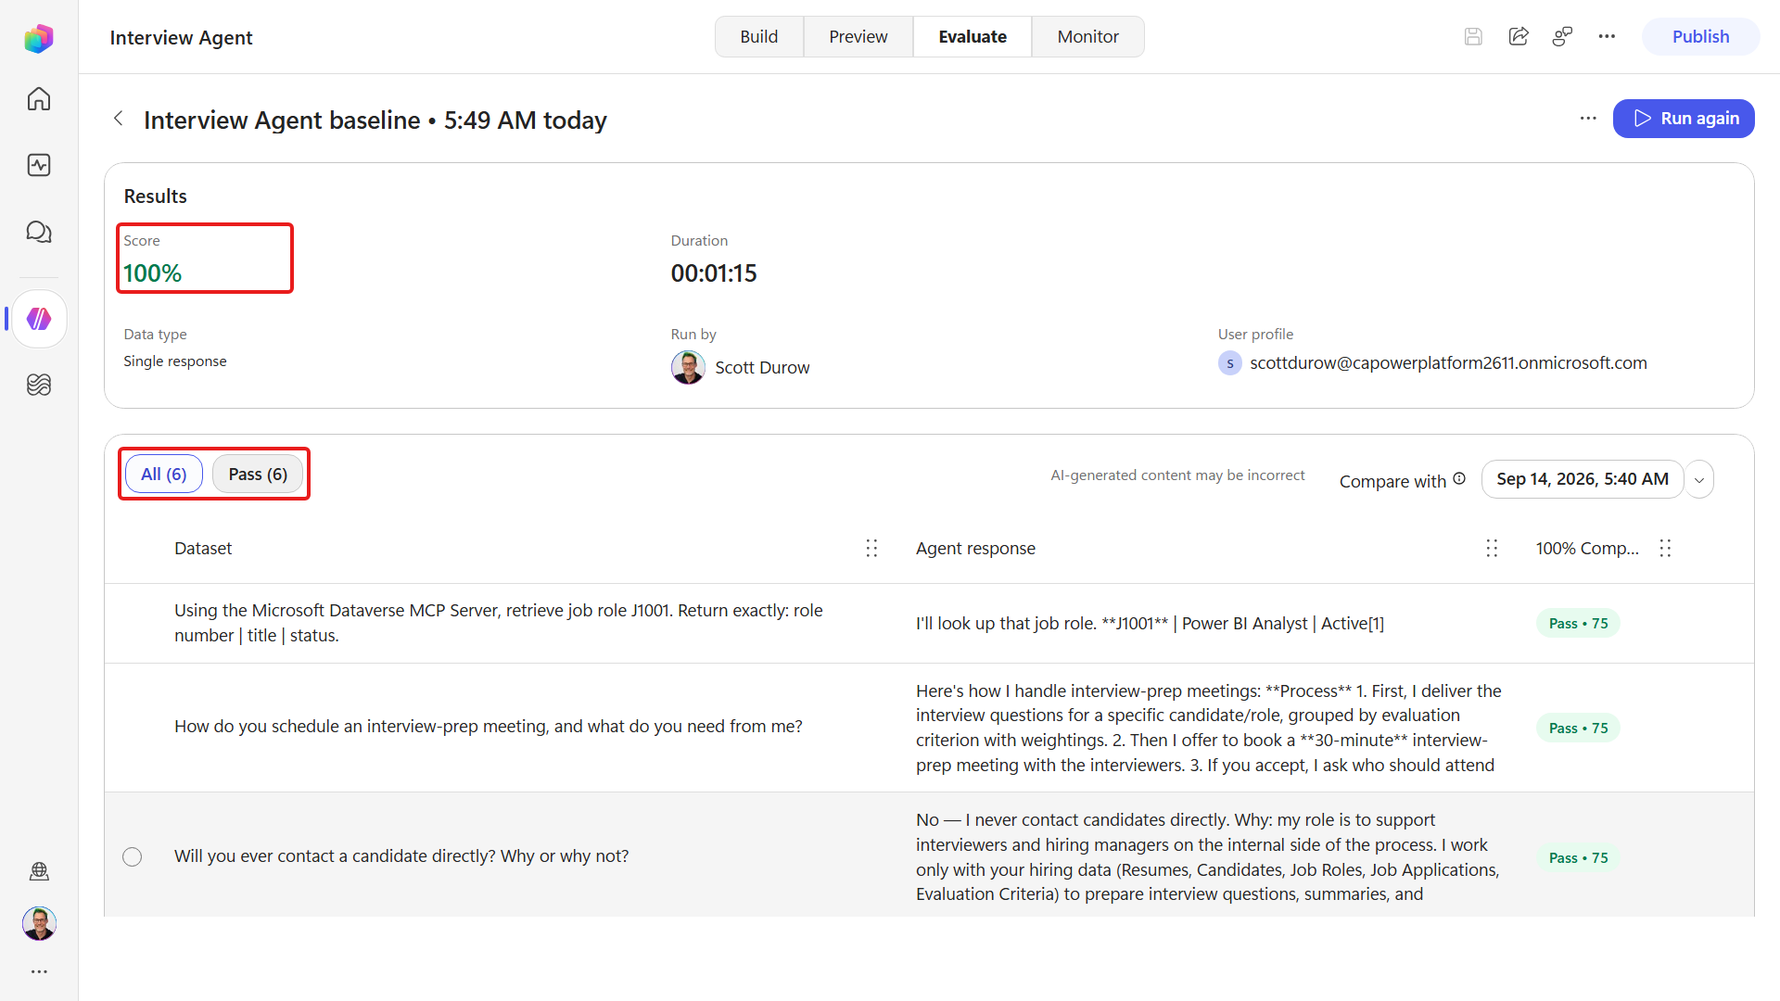The height and width of the screenshot is (1001, 1780).
Task: Click the Copilot Studio logo icon
Action: [39, 38]
